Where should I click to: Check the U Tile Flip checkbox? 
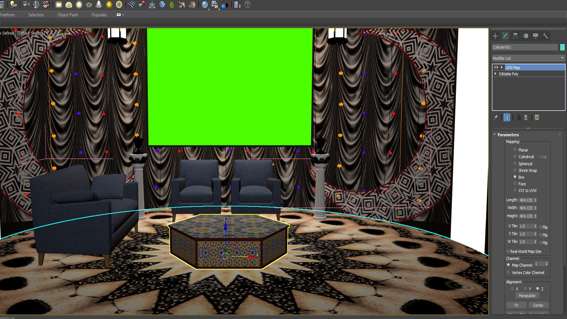540,227
